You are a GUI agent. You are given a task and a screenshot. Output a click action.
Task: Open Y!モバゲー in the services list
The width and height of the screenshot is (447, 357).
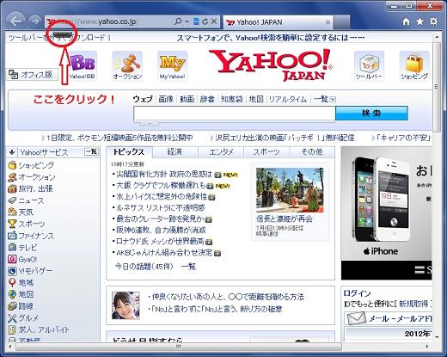pos(35,271)
